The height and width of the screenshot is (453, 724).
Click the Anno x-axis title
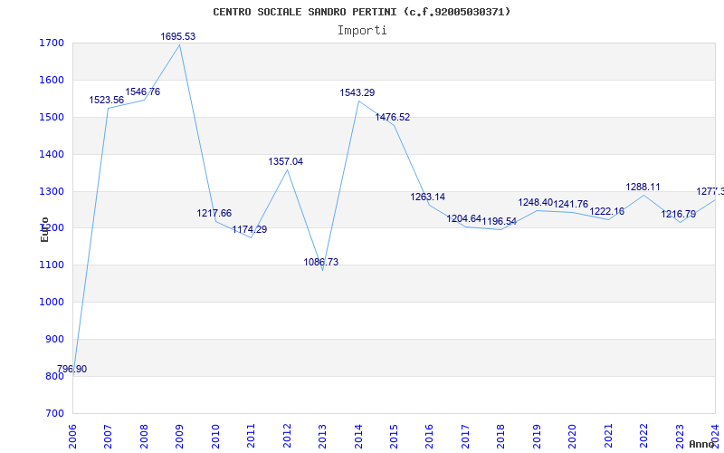(702, 444)
